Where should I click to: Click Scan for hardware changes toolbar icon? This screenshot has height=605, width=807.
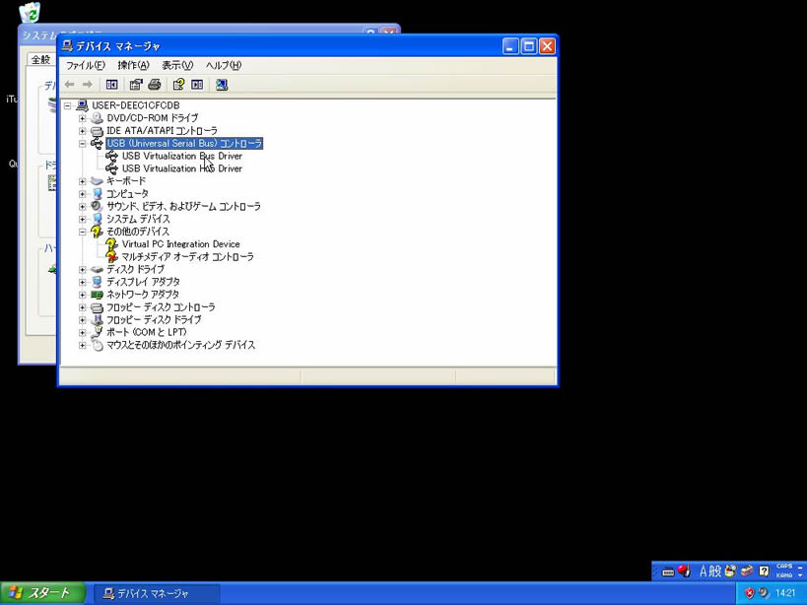click(222, 85)
